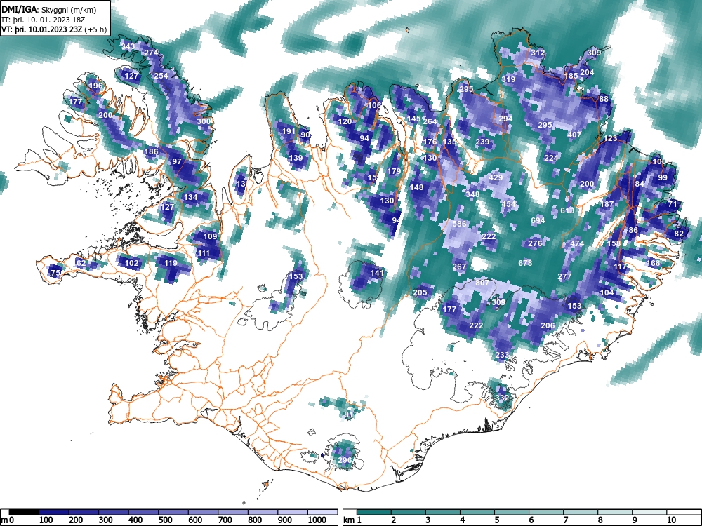
Task: Select the map value 186
Action: click(x=152, y=151)
